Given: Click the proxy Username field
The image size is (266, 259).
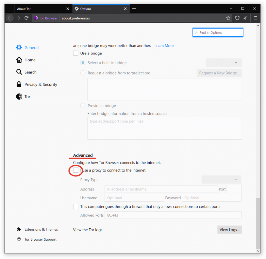Looking at the screenshot, I should pos(134,198).
